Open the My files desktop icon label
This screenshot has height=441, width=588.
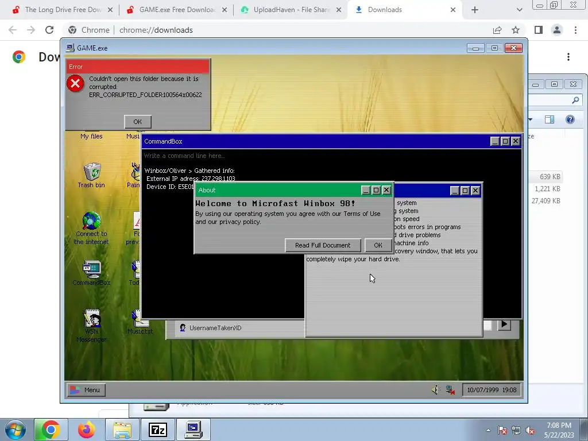[91, 136]
